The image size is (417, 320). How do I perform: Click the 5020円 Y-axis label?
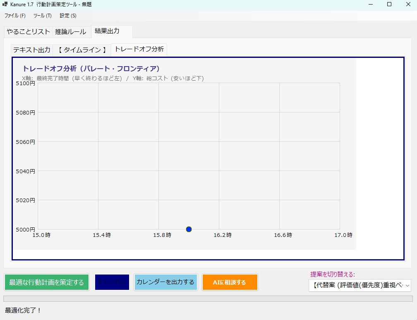click(25, 200)
